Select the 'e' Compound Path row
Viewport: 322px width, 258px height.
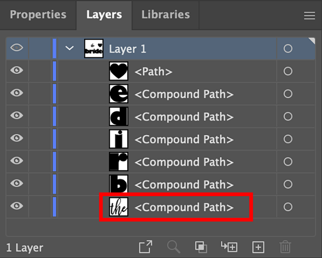pos(184,94)
